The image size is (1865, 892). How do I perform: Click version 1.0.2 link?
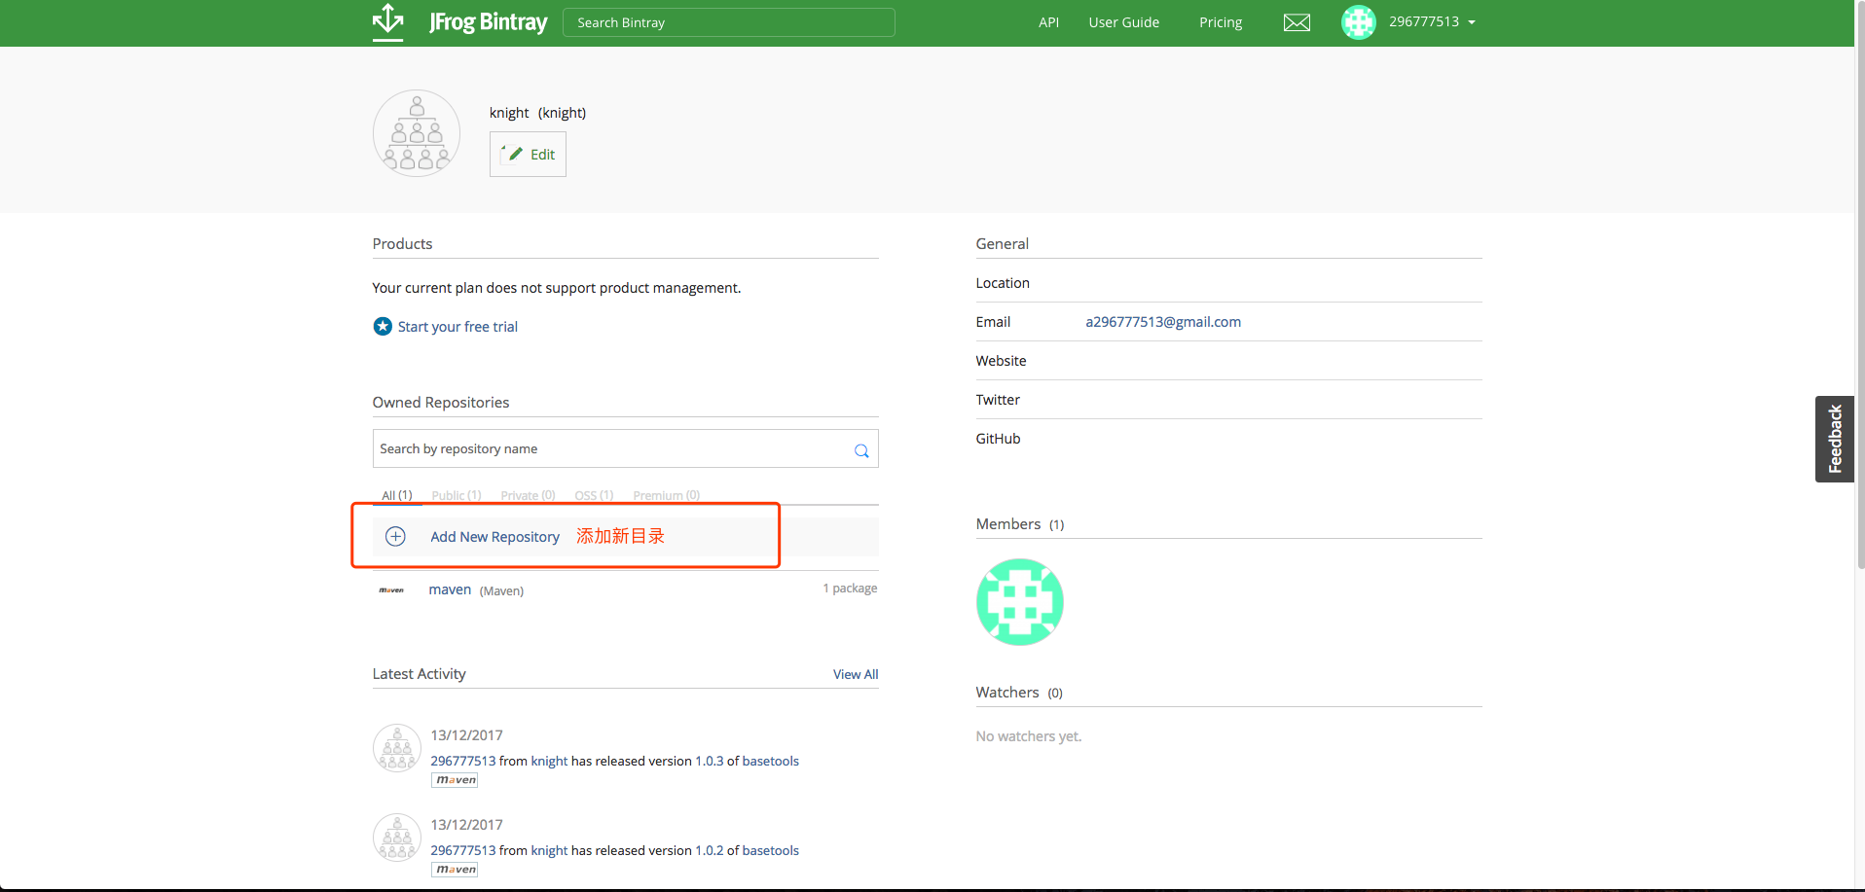click(710, 850)
